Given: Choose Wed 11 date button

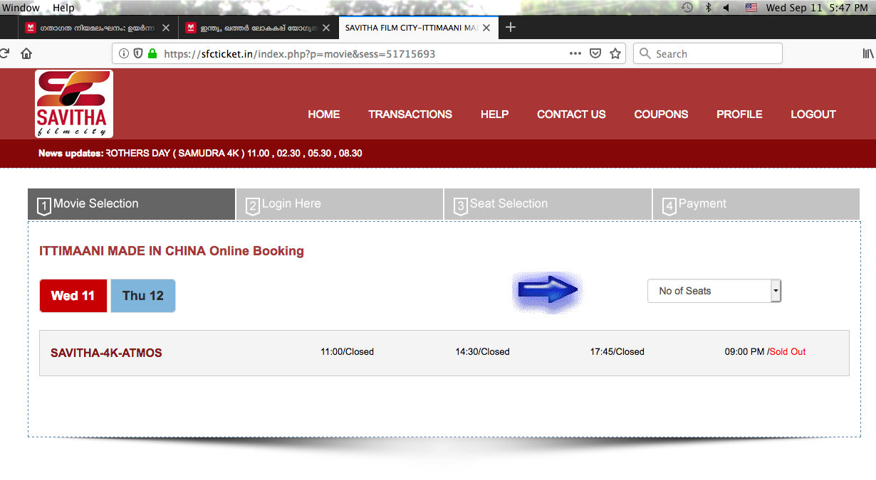Looking at the screenshot, I should coord(73,296).
